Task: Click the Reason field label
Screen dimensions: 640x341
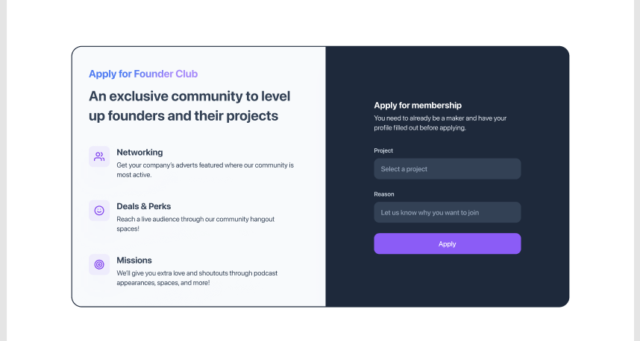Action: [x=384, y=194]
